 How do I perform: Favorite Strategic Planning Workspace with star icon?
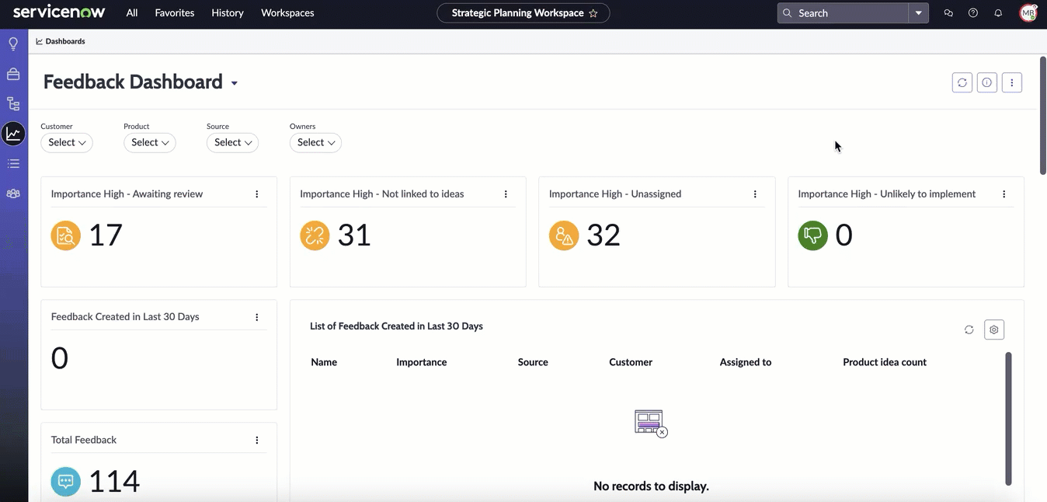point(593,13)
